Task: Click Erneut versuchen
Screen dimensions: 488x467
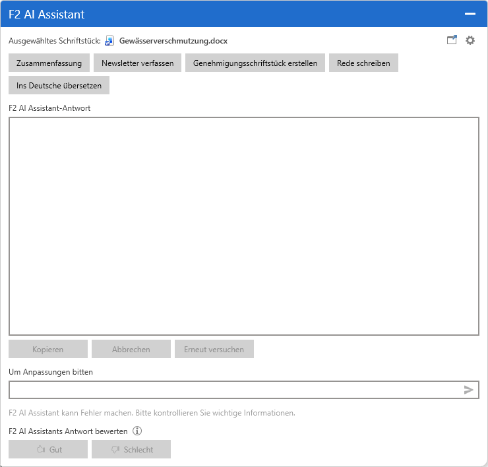Action: tap(214, 350)
